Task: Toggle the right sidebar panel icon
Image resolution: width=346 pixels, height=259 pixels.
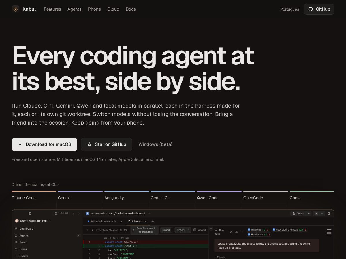Action: click(329, 214)
